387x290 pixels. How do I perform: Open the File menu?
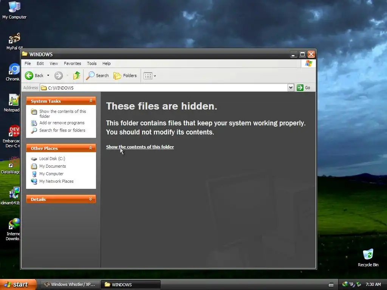28,63
